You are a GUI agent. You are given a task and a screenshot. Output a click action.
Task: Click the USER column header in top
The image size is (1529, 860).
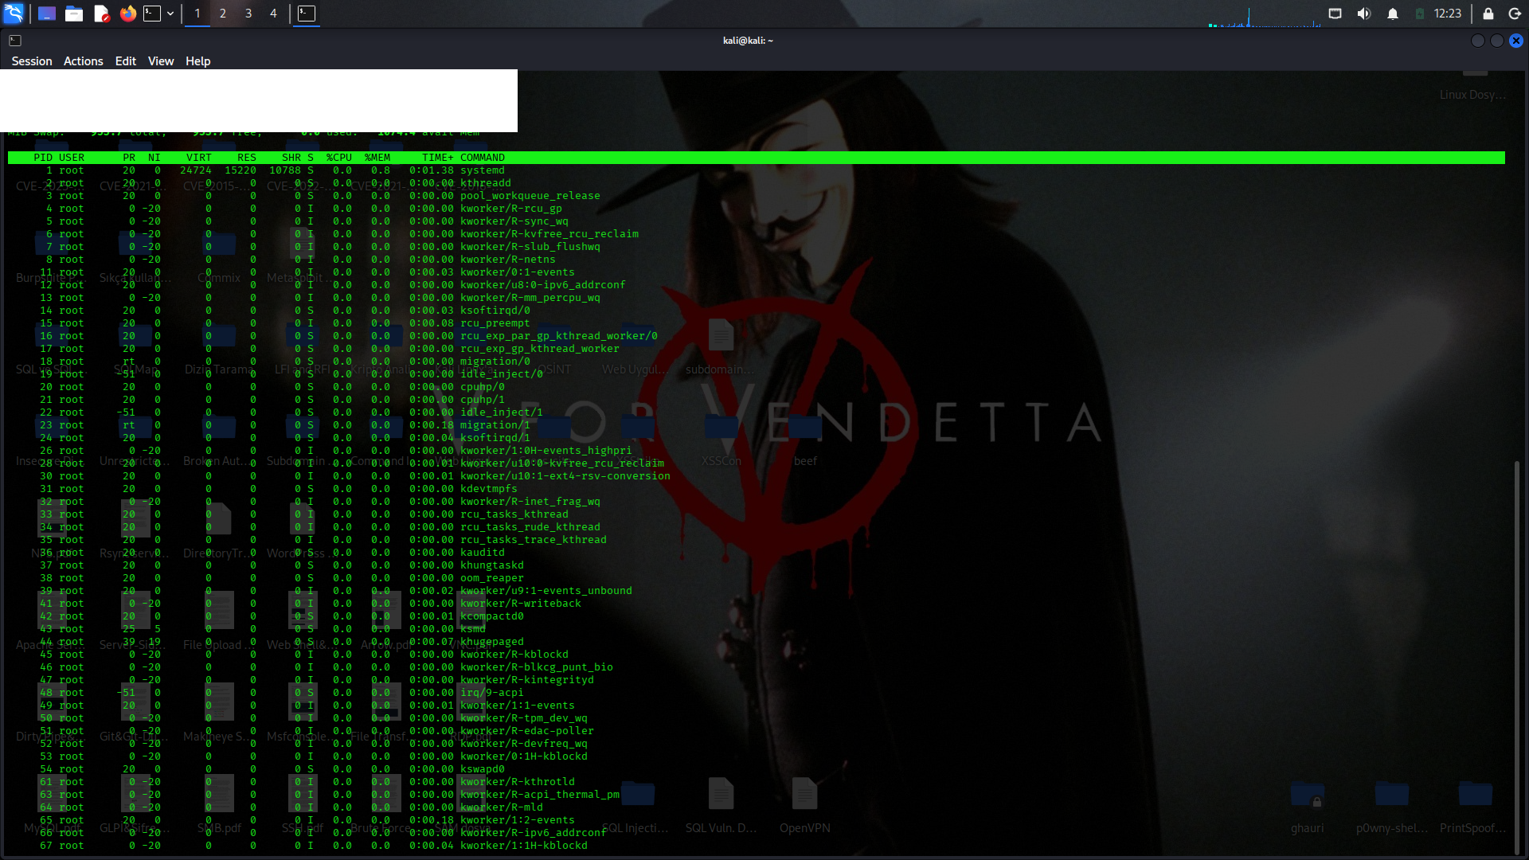click(x=72, y=158)
